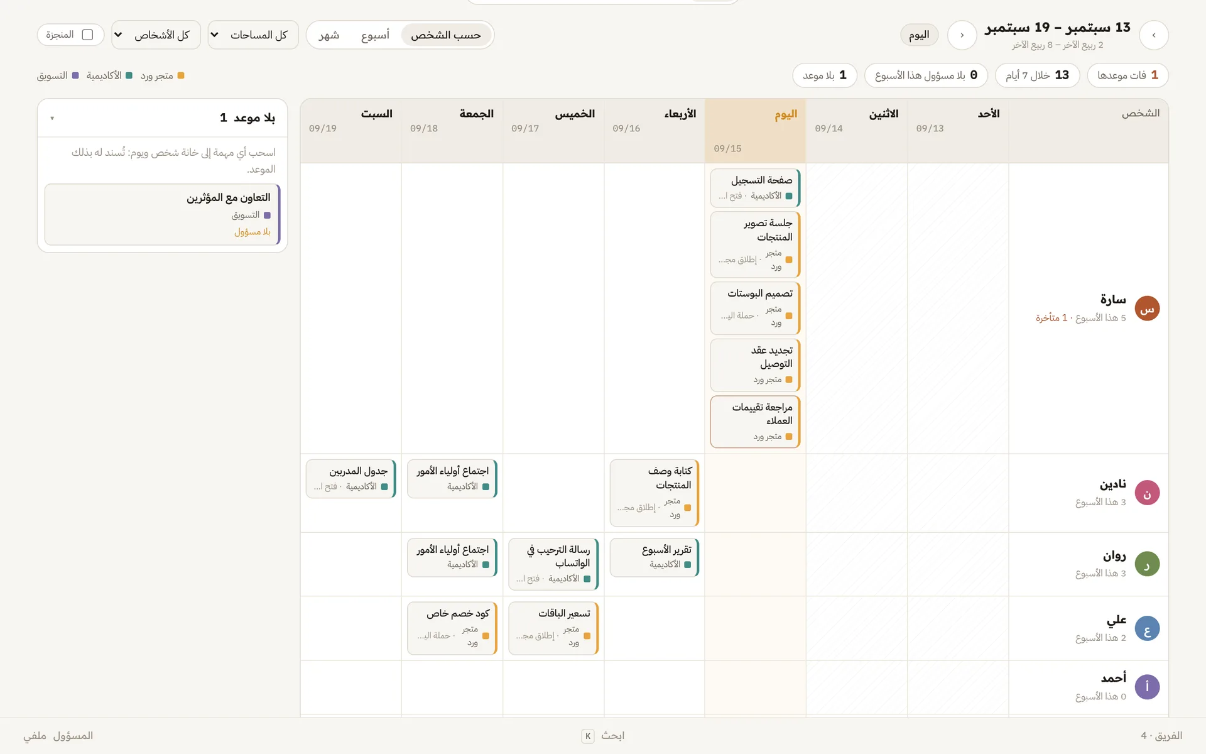The height and width of the screenshot is (754, 1206).
Task: Open the كل الأشخاص people dropdown
Action: pos(156,35)
